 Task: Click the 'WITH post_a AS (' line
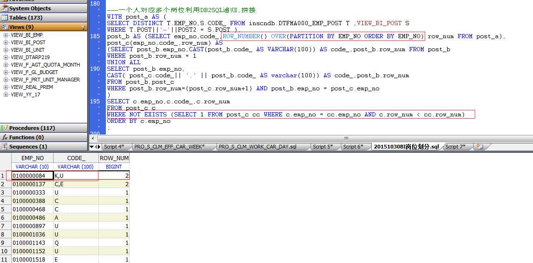(x=137, y=17)
